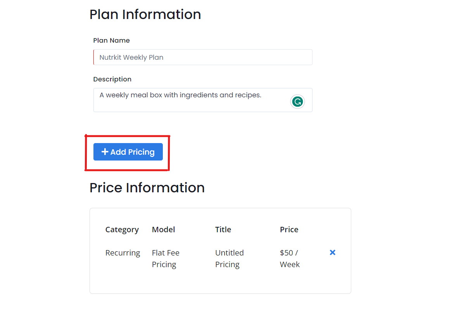454x316 pixels.
Task: Click the Recurring category cell
Action: tap(123, 253)
